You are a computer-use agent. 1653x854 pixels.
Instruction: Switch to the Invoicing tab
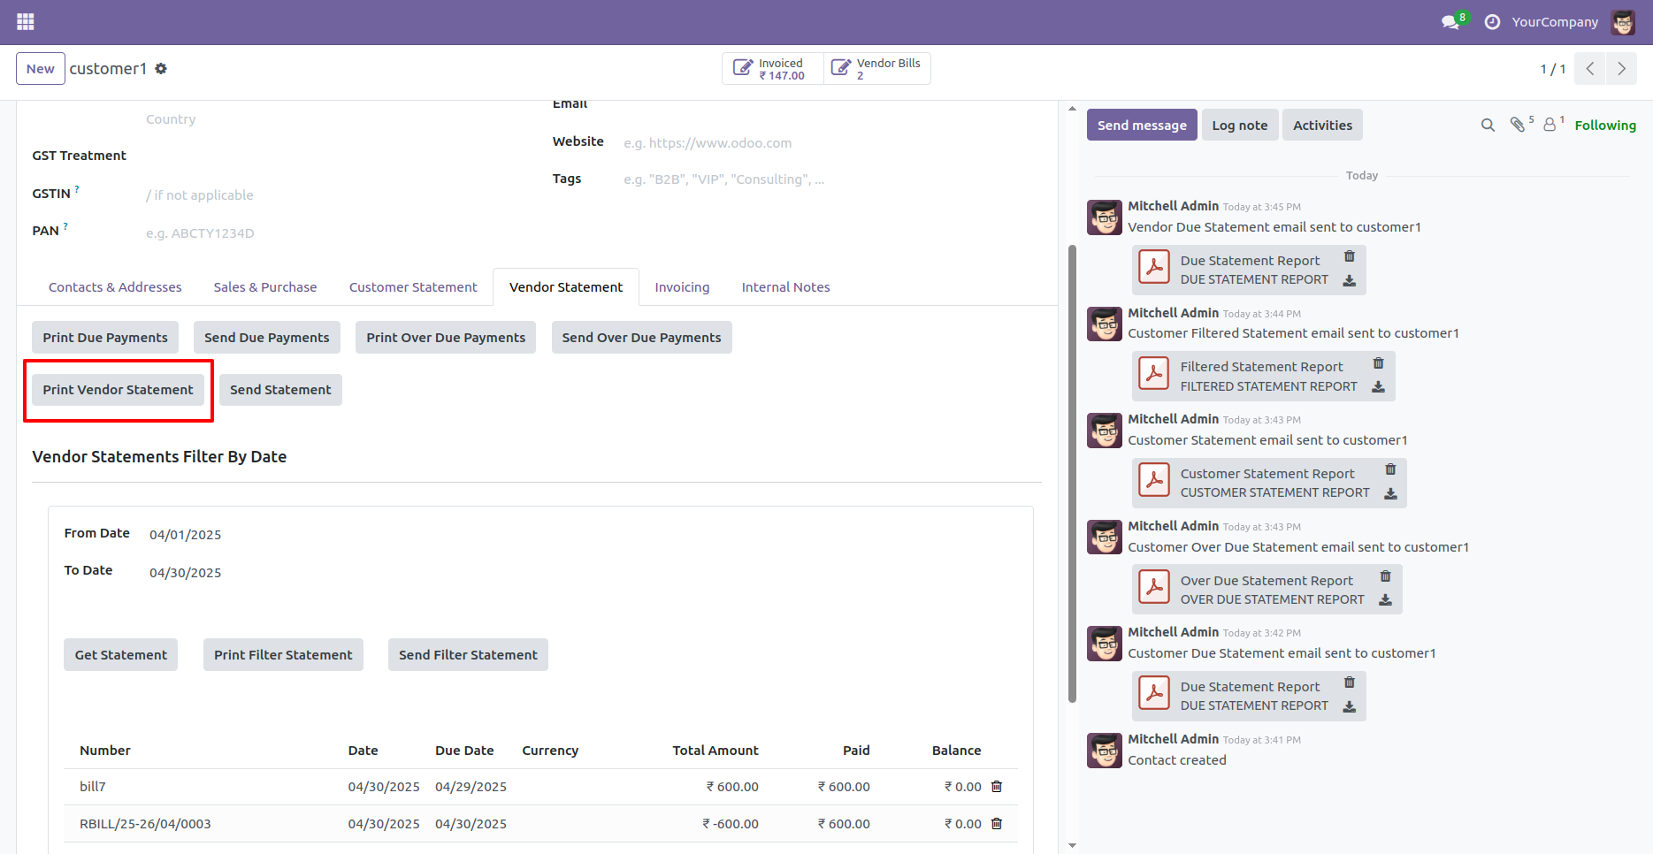coord(682,286)
